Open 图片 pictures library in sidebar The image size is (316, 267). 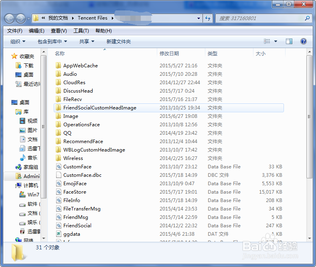[x=28, y=130]
